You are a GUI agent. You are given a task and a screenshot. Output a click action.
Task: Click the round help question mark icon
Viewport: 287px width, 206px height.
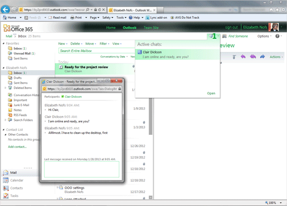coord(278,36)
